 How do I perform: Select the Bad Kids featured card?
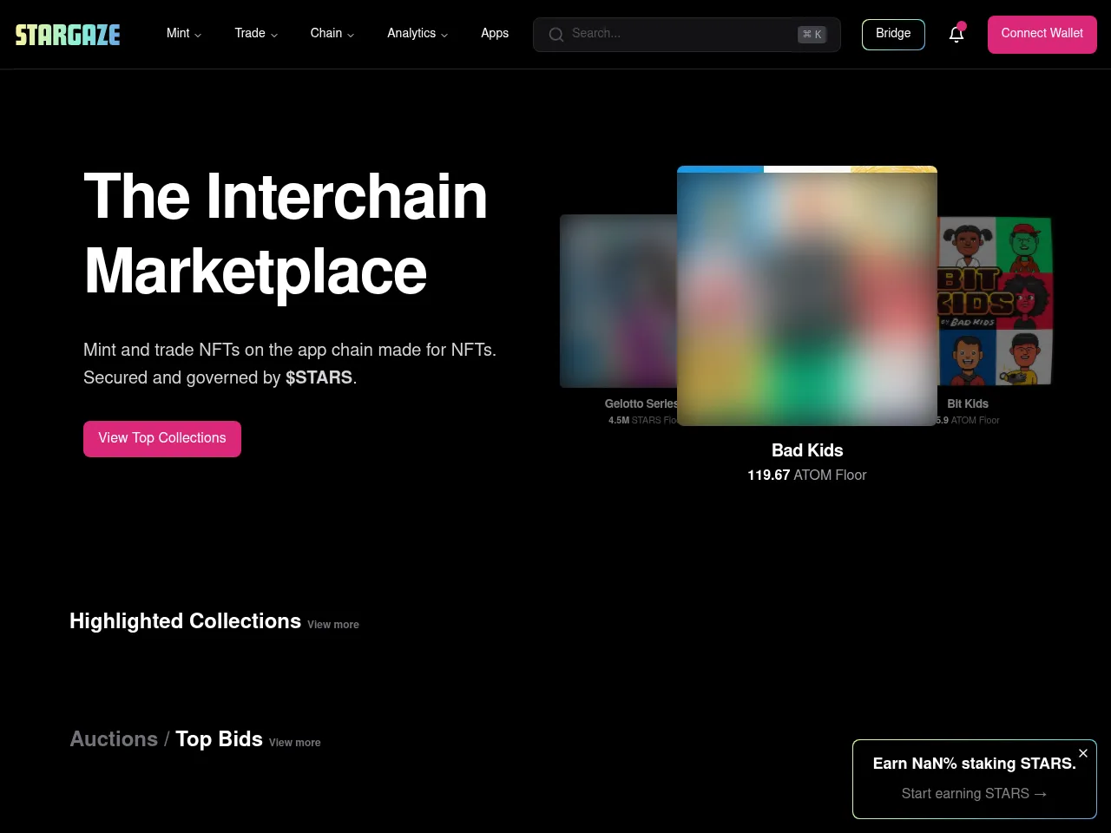point(806,296)
